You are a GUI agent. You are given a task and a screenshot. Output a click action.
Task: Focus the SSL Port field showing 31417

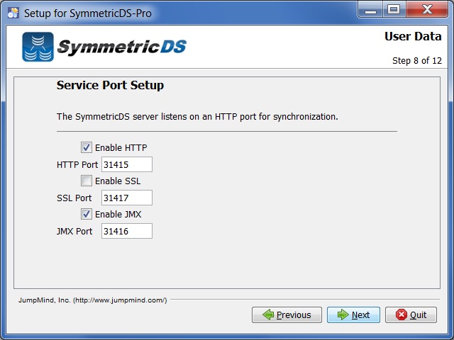point(127,198)
